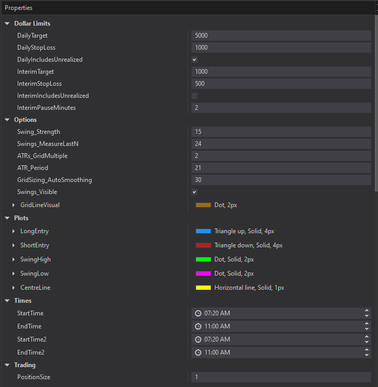Edit the ATR_Period value field
Viewport: 378px width, 387px height.
point(281,168)
